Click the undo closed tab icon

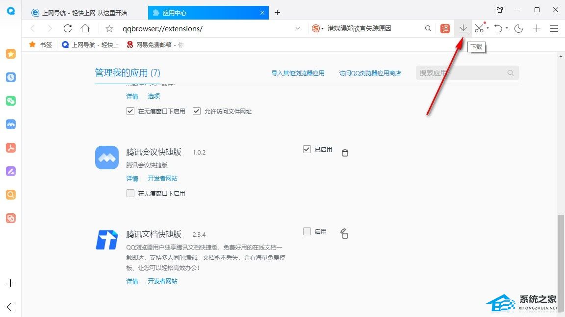pyautogui.click(x=498, y=28)
